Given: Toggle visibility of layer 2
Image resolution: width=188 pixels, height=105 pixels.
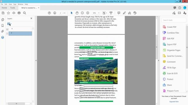Looking at the screenshot, I should tap(7, 34).
